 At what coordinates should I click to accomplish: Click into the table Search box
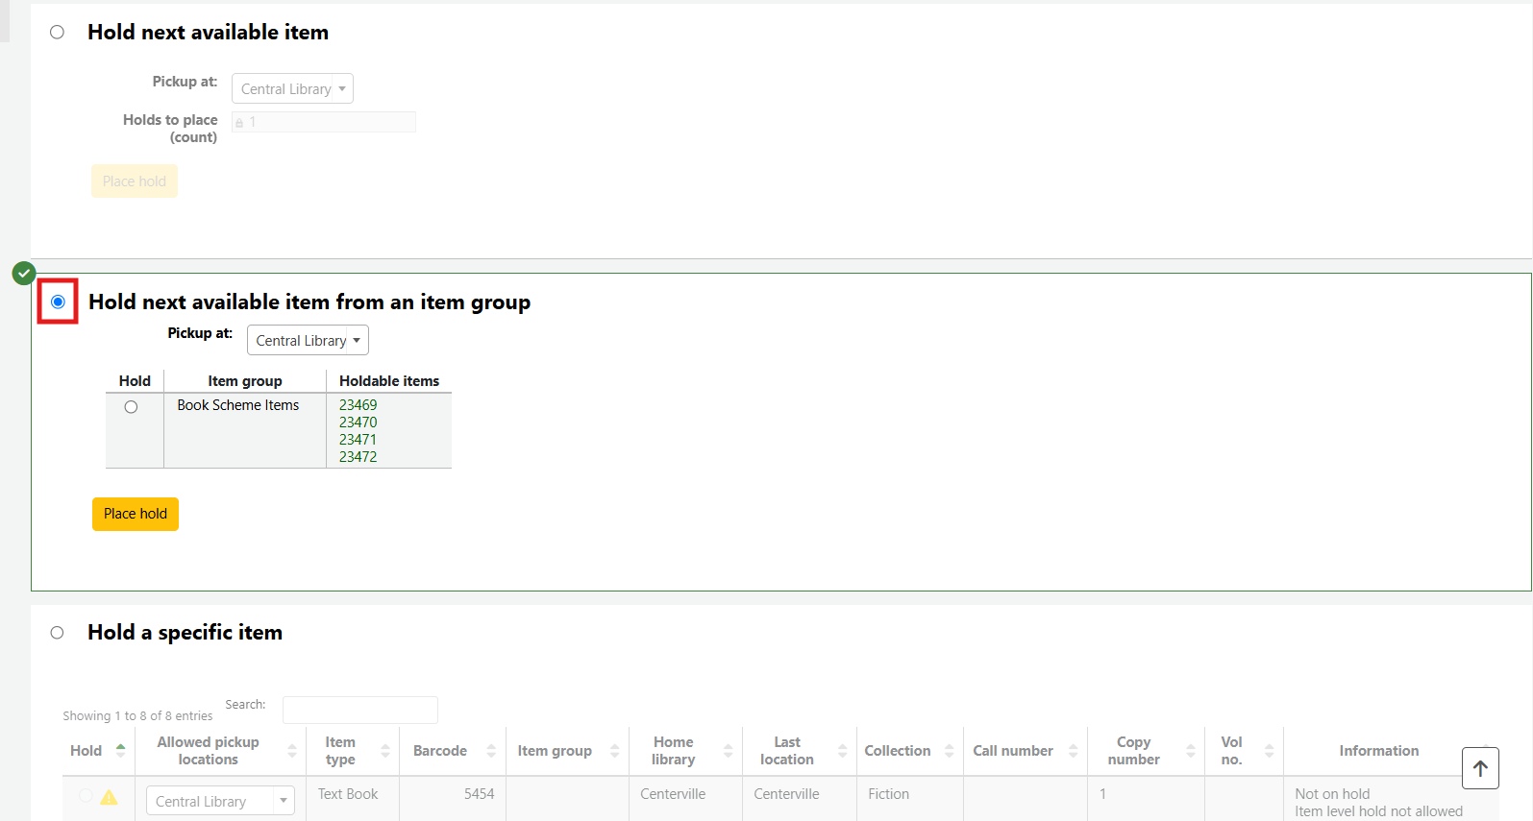(x=360, y=710)
